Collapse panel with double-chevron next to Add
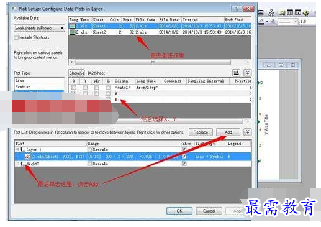Screen dimensions: 321x227 248,132
